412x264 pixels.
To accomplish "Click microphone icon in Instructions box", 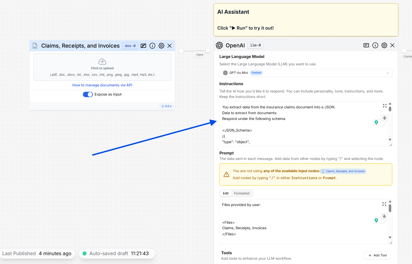I will (385, 118).
